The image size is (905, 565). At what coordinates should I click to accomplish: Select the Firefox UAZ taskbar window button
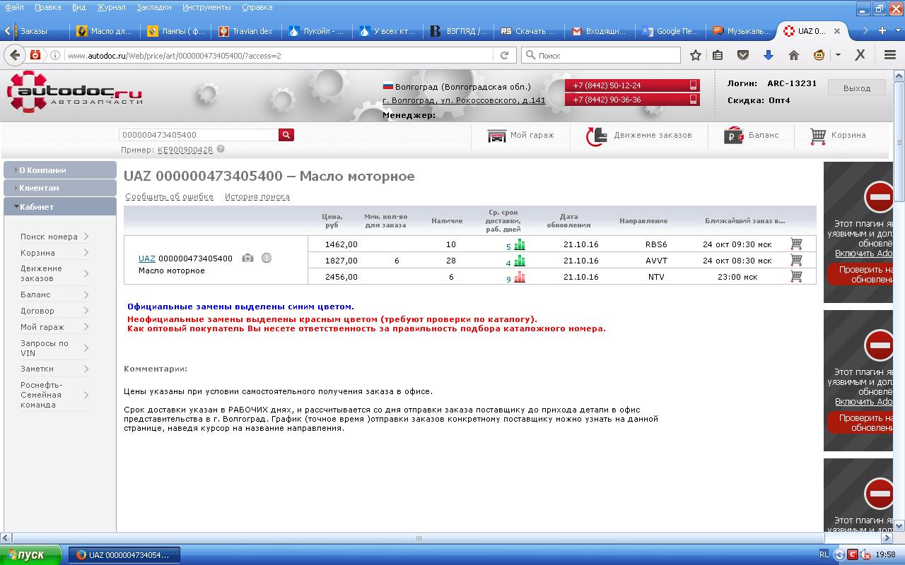(124, 555)
